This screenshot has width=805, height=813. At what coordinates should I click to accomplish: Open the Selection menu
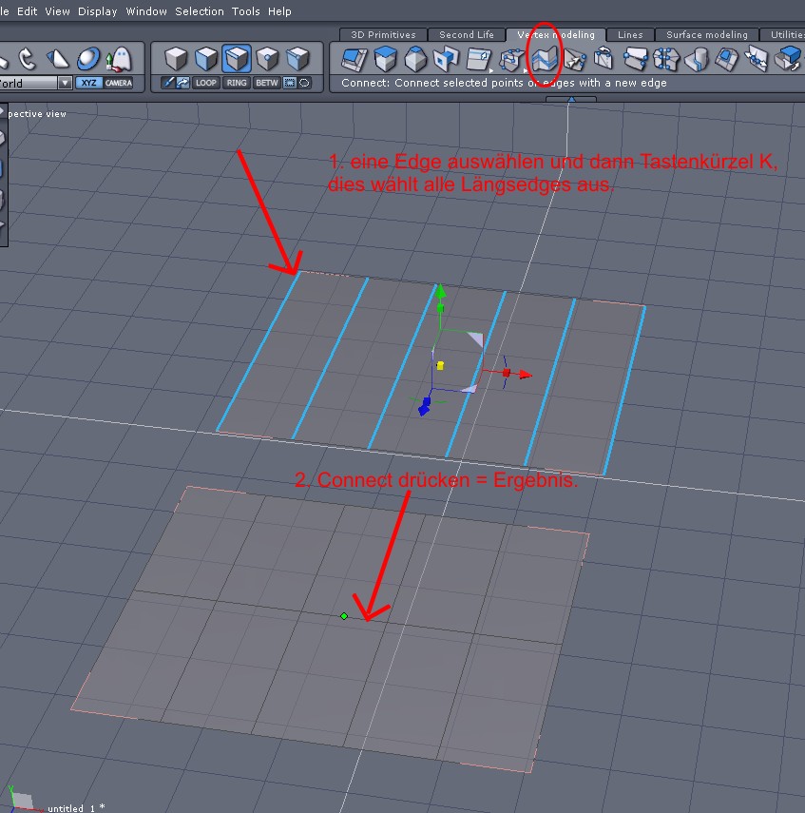pyautogui.click(x=199, y=10)
